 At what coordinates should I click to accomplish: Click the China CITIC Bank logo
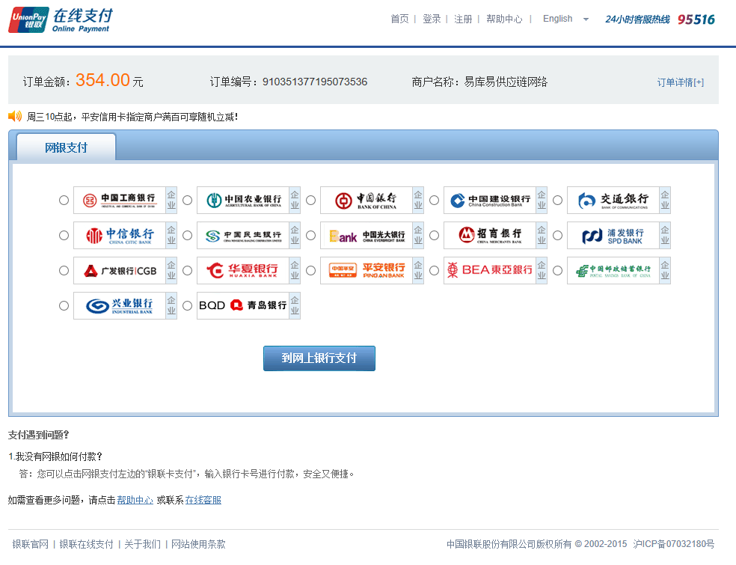tap(119, 235)
